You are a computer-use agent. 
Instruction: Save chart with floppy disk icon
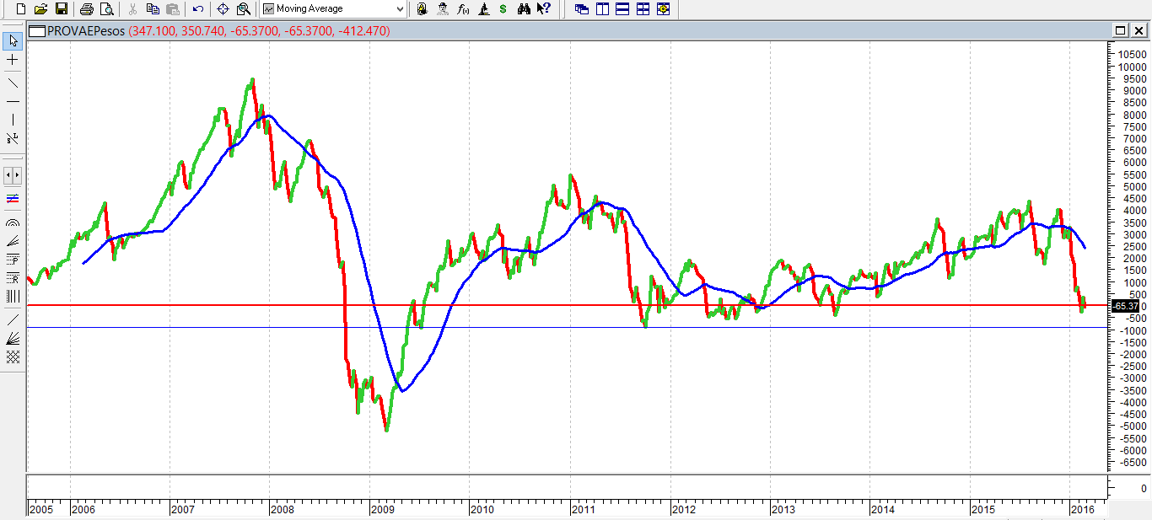pyautogui.click(x=61, y=8)
